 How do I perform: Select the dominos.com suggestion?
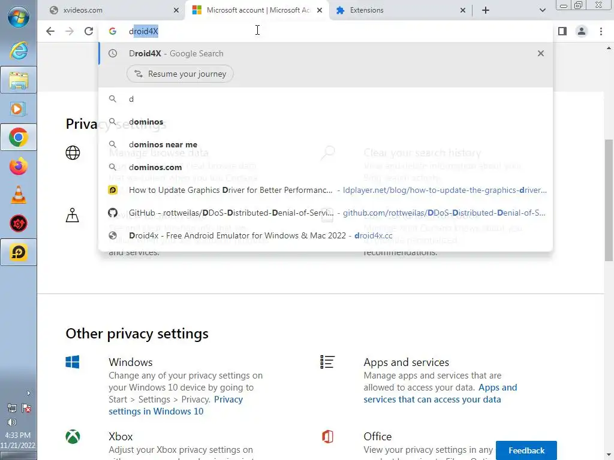(x=326, y=167)
